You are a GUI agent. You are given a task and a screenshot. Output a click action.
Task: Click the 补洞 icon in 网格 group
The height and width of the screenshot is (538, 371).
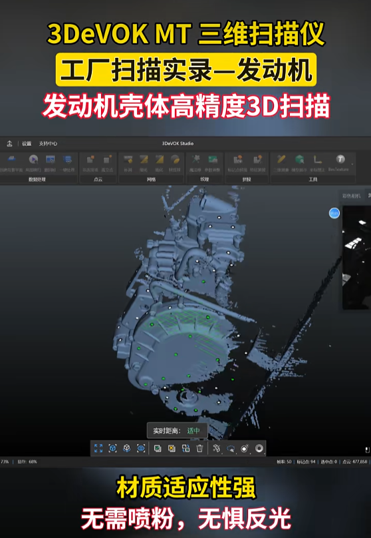[128, 160]
